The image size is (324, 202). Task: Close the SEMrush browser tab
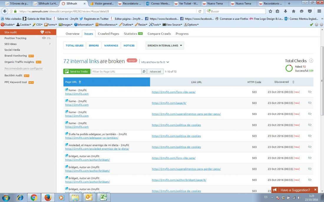pyautogui.click(x=85, y=4)
